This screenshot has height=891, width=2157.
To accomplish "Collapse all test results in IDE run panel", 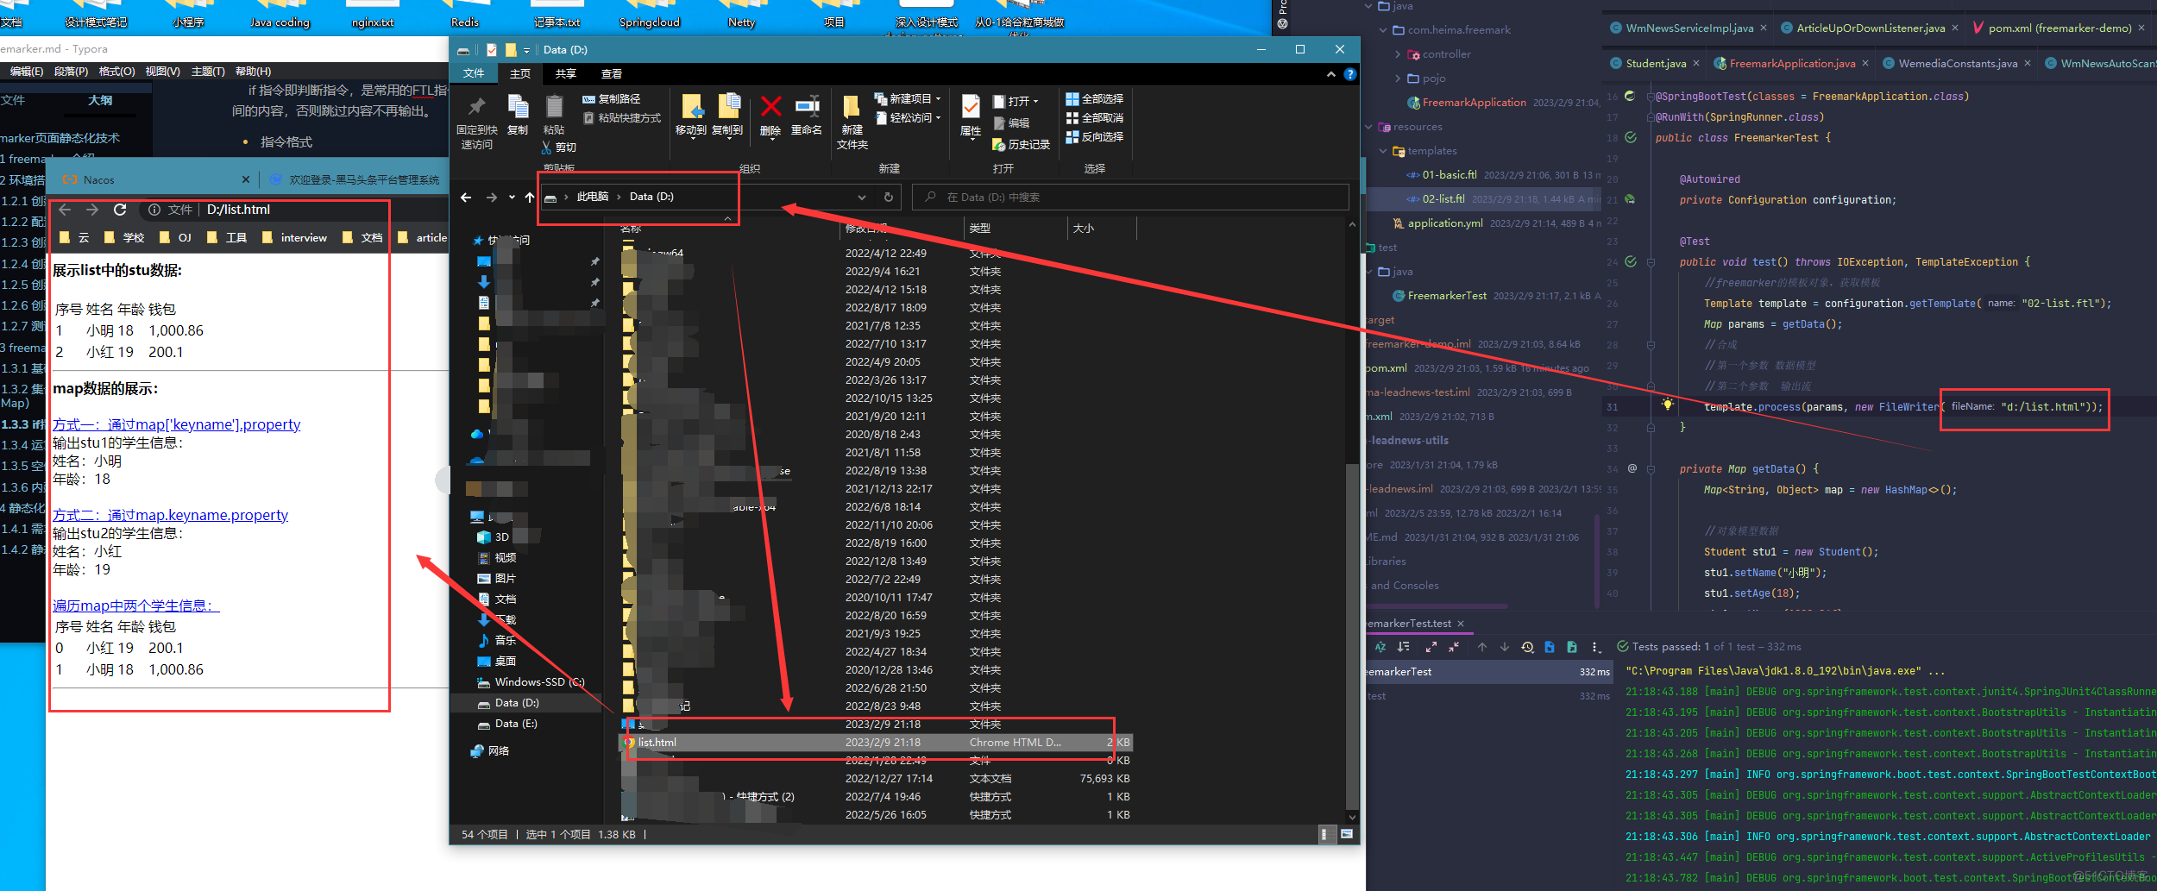I will (x=1454, y=647).
